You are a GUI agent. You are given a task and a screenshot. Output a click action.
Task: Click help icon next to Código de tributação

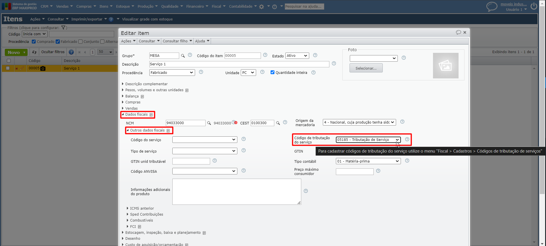click(407, 139)
